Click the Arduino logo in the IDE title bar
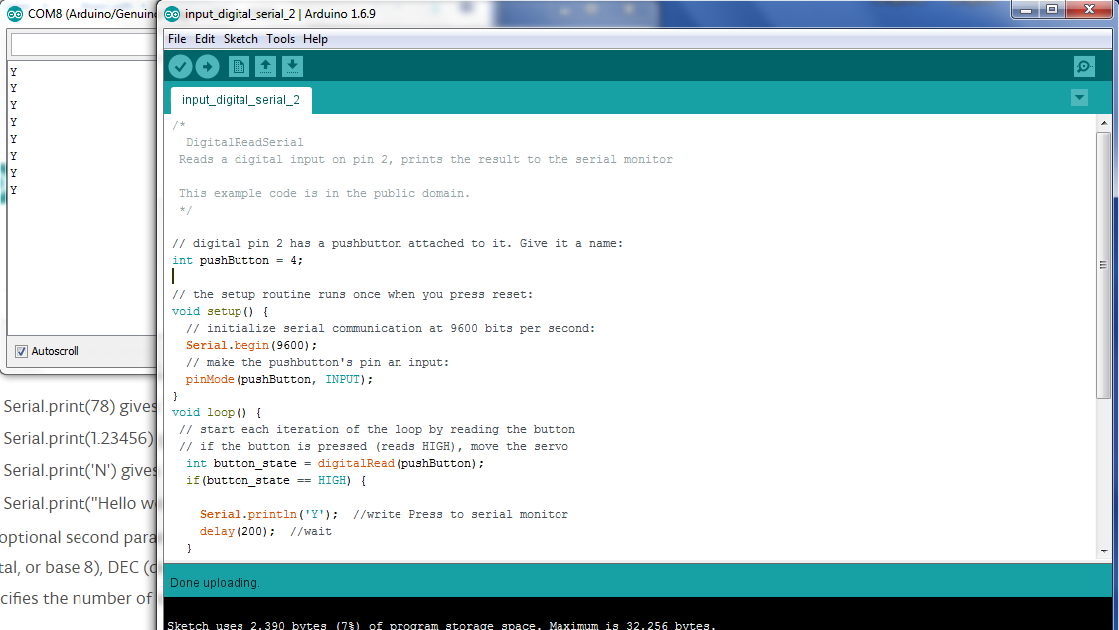This screenshot has height=630, width=1119. (172, 14)
